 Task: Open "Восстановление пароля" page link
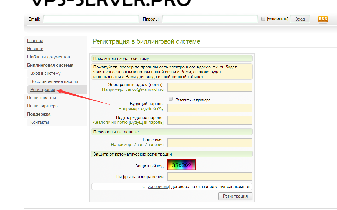[54, 81]
